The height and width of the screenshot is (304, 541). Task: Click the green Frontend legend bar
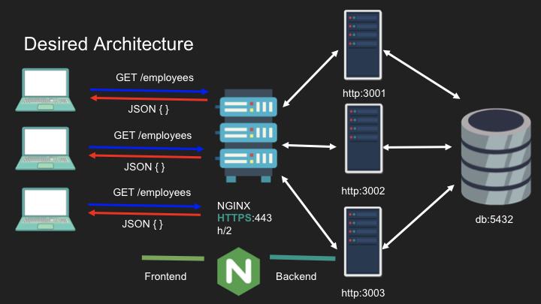[x=174, y=257]
